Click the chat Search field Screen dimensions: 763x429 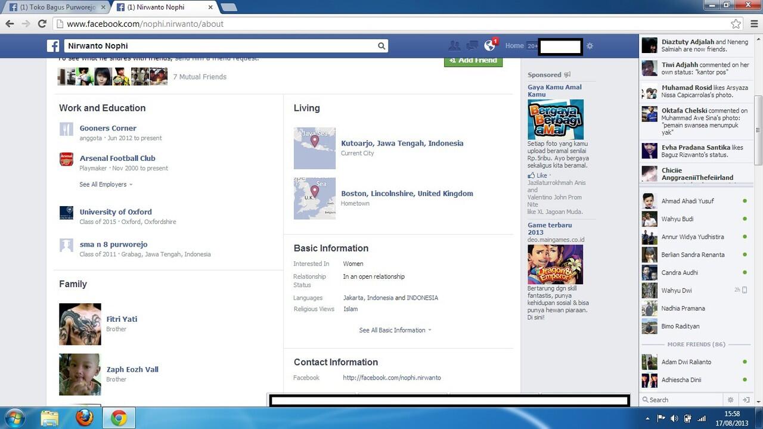click(x=683, y=400)
